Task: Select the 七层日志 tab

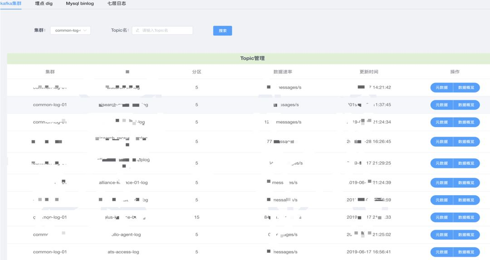Action: pos(117,3)
